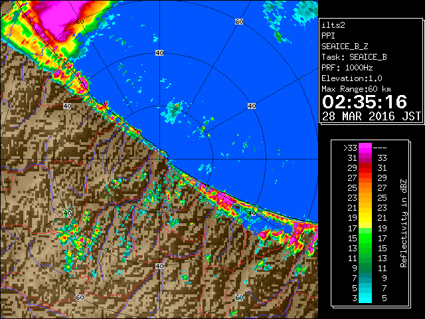Select the "Elevation:1.0" value
Image resolution: width=425 pixels, height=319 pixels.
(x=352, y=78)
